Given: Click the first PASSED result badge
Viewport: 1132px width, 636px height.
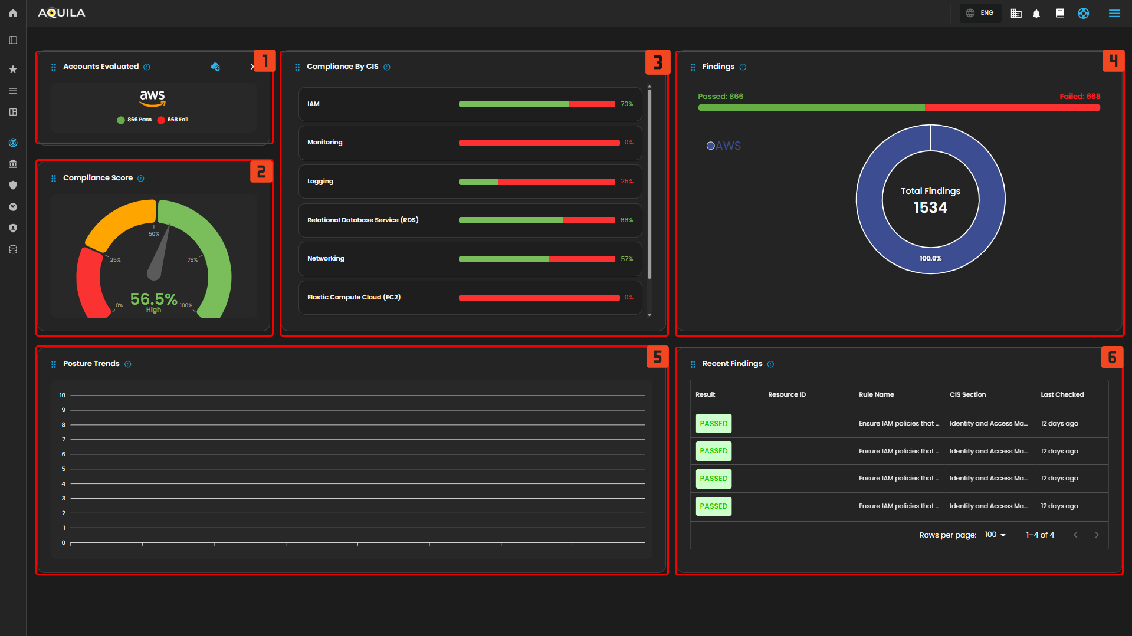Looking at the screenshot, I should pos(713,424).
